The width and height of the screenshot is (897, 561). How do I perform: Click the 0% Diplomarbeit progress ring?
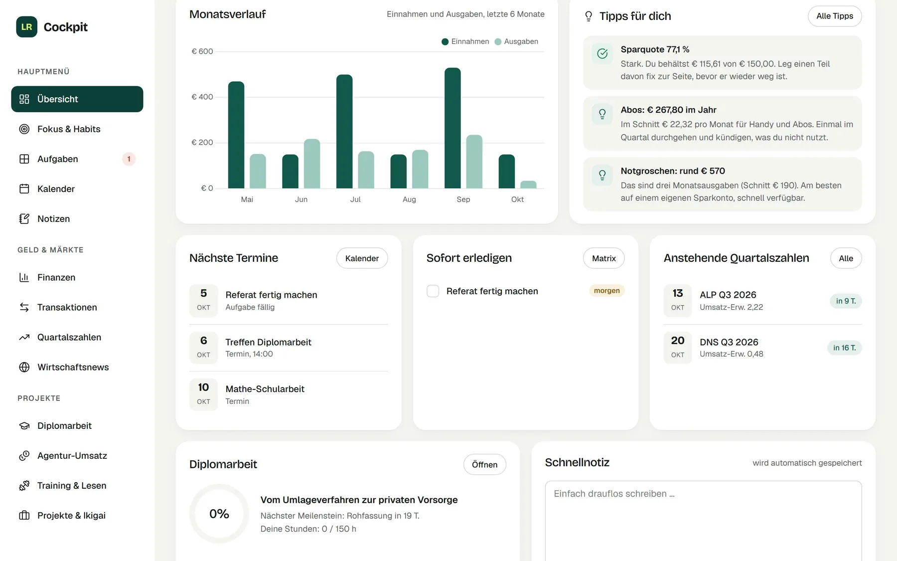(x=219, y=514)
